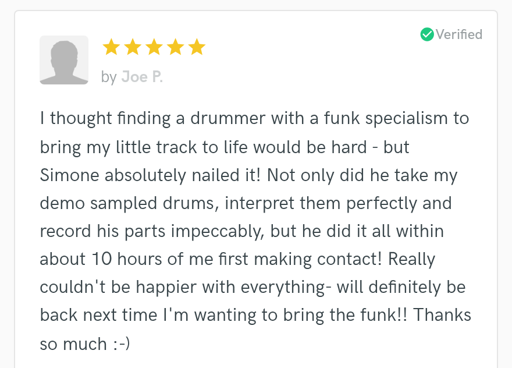Click the third rating star
The image size is (512, 368).
click(x=154, y=47)
